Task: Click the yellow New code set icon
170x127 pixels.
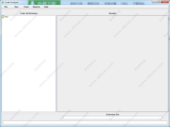Action: (3, 17)
